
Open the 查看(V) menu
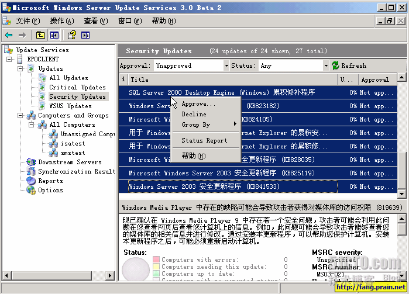coord(96,21)
